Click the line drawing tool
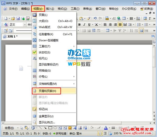This screenshot has width=157, height=137. pyautogui.click(x=41, y=128)
